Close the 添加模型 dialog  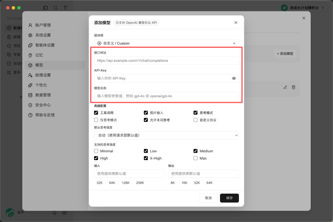pyautogui.click(x=236, y=23)
